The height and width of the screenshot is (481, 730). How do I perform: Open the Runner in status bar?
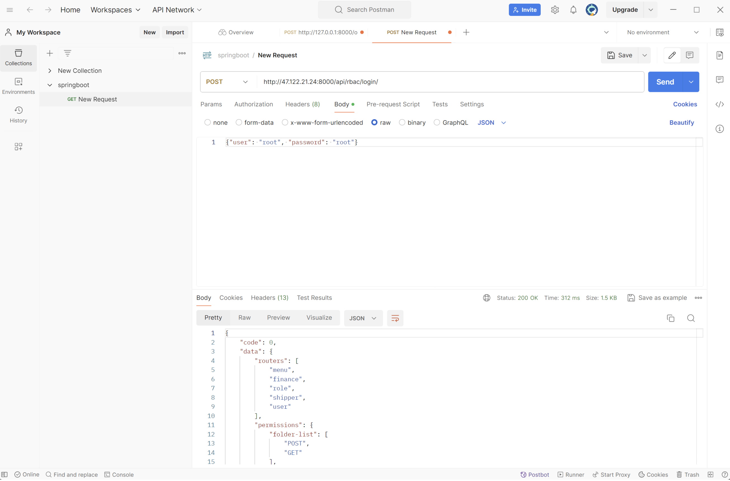tap(571, 475)
